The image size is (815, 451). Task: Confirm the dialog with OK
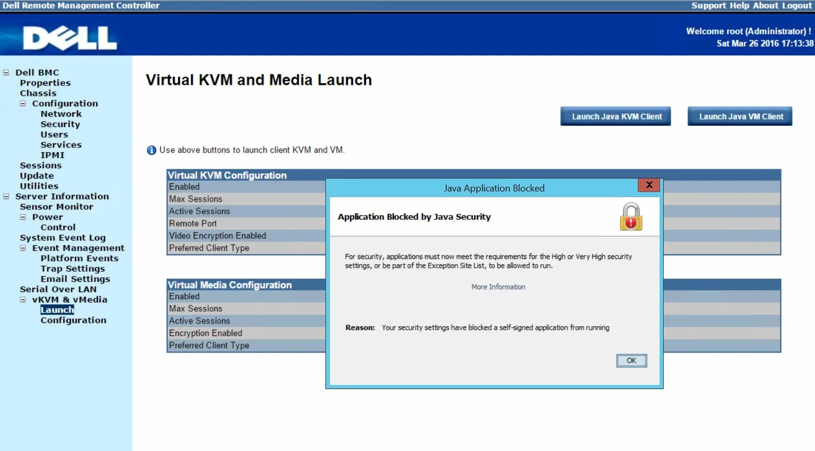631,361
